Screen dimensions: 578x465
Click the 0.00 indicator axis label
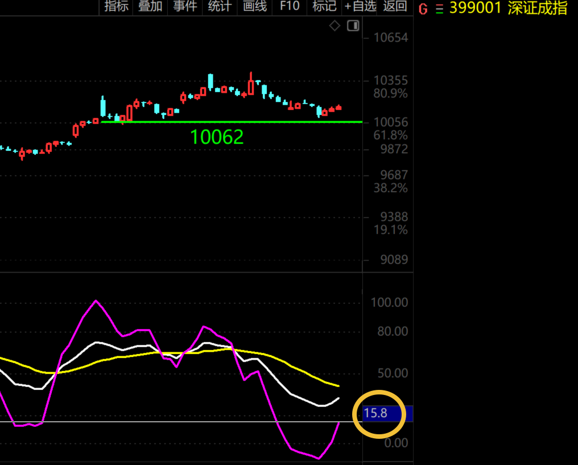tap(396, 443)
